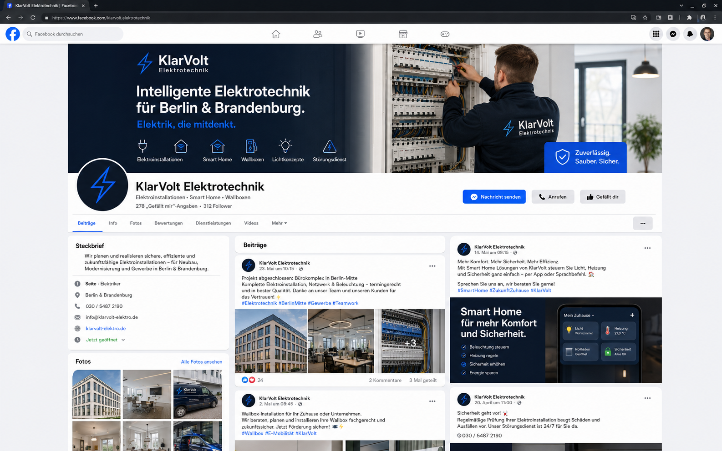722x451 pixels.
Task: Expand the Mehr tab dropdown
Action: pos(280,223)
